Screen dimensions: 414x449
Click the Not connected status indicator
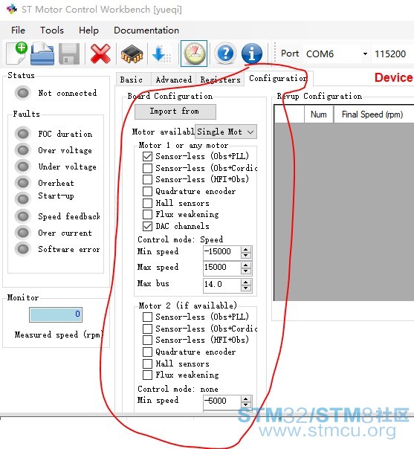23,92
